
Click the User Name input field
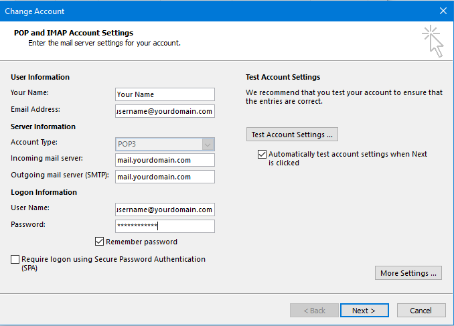pyautogui.click(x=165, y=210)
